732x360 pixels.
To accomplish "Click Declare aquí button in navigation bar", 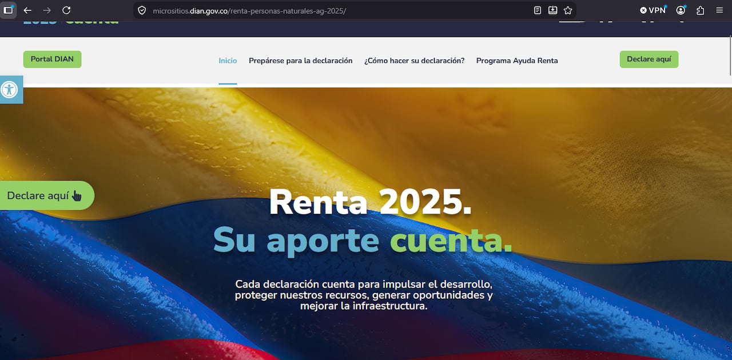I will click(x=649, y=59).
